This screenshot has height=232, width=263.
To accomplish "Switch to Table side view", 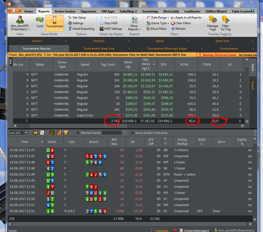I will tap(252, 67).
